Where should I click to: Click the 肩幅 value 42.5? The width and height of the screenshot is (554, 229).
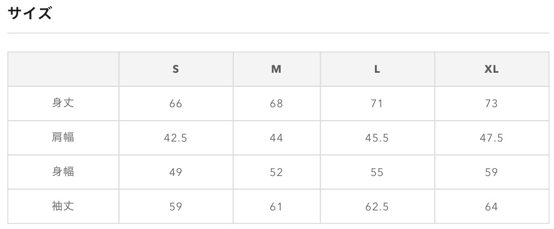pyautogui.click(x=176, y=138)
